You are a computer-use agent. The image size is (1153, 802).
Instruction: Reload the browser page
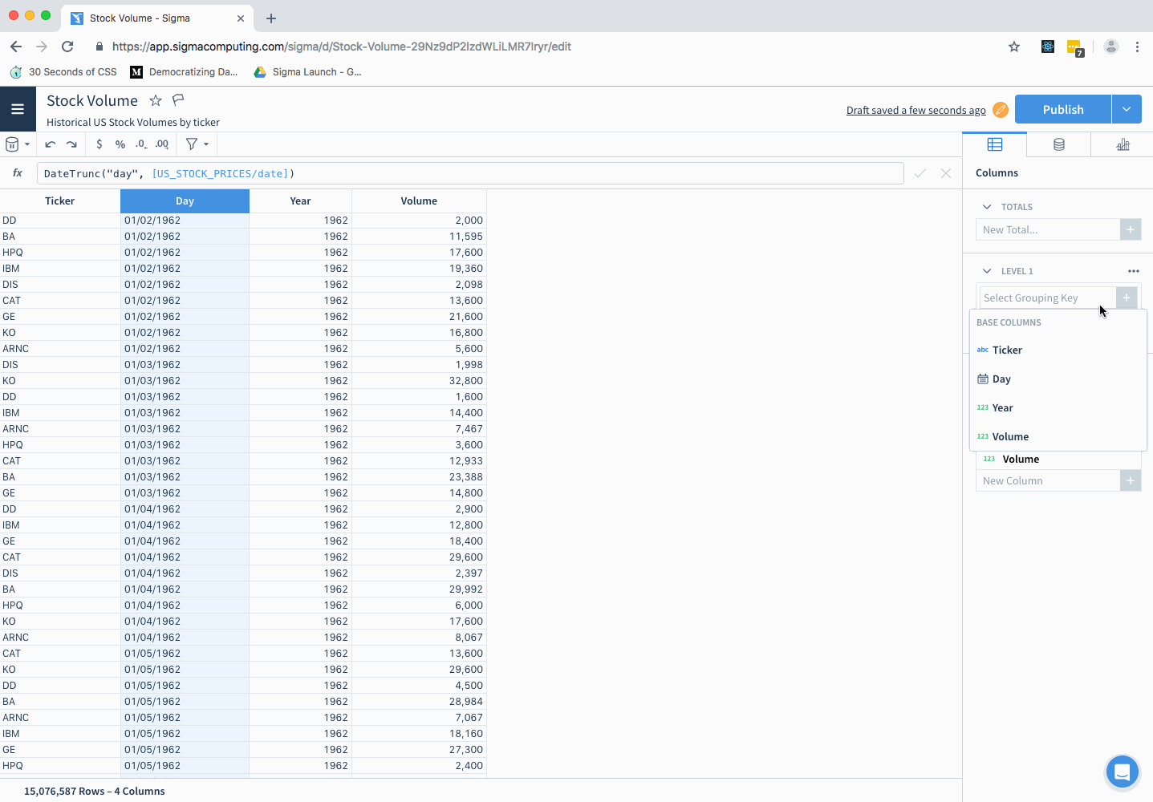pos(67,47)
